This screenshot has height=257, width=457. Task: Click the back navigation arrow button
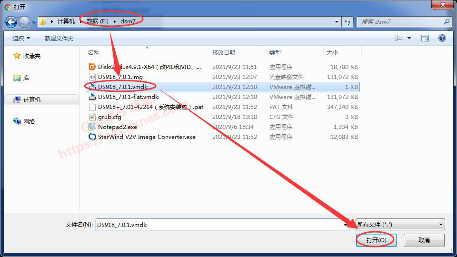pos(11,22)
